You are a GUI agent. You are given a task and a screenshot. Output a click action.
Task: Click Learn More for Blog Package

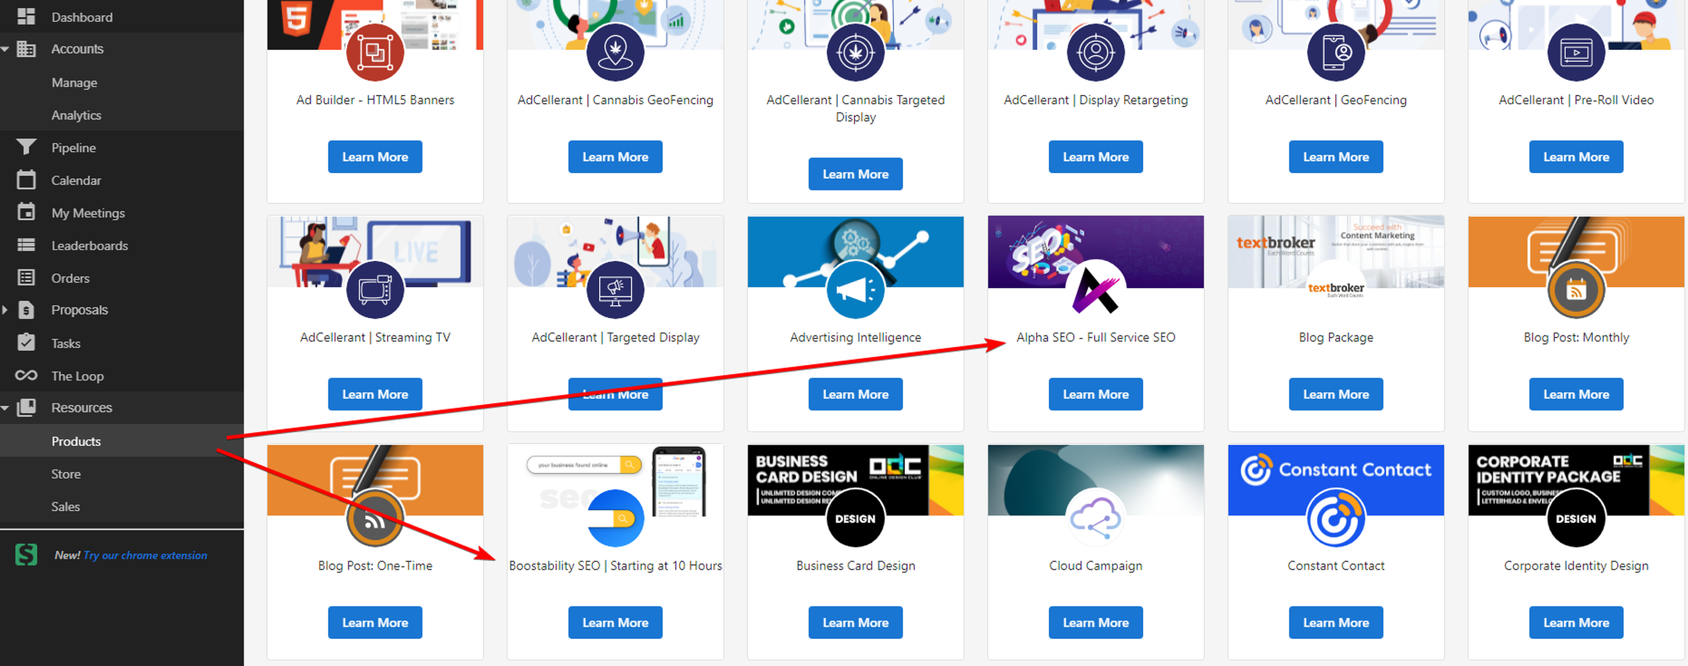tap(1336, 393)
